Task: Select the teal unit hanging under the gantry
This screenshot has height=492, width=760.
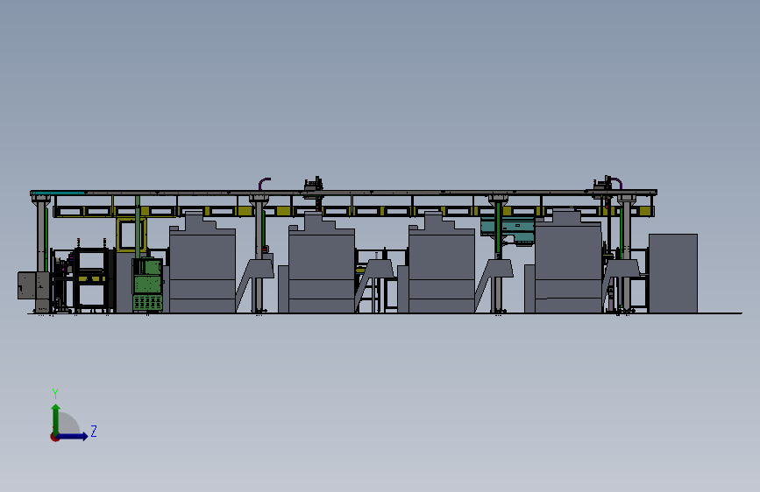Action: click(507, 229)
